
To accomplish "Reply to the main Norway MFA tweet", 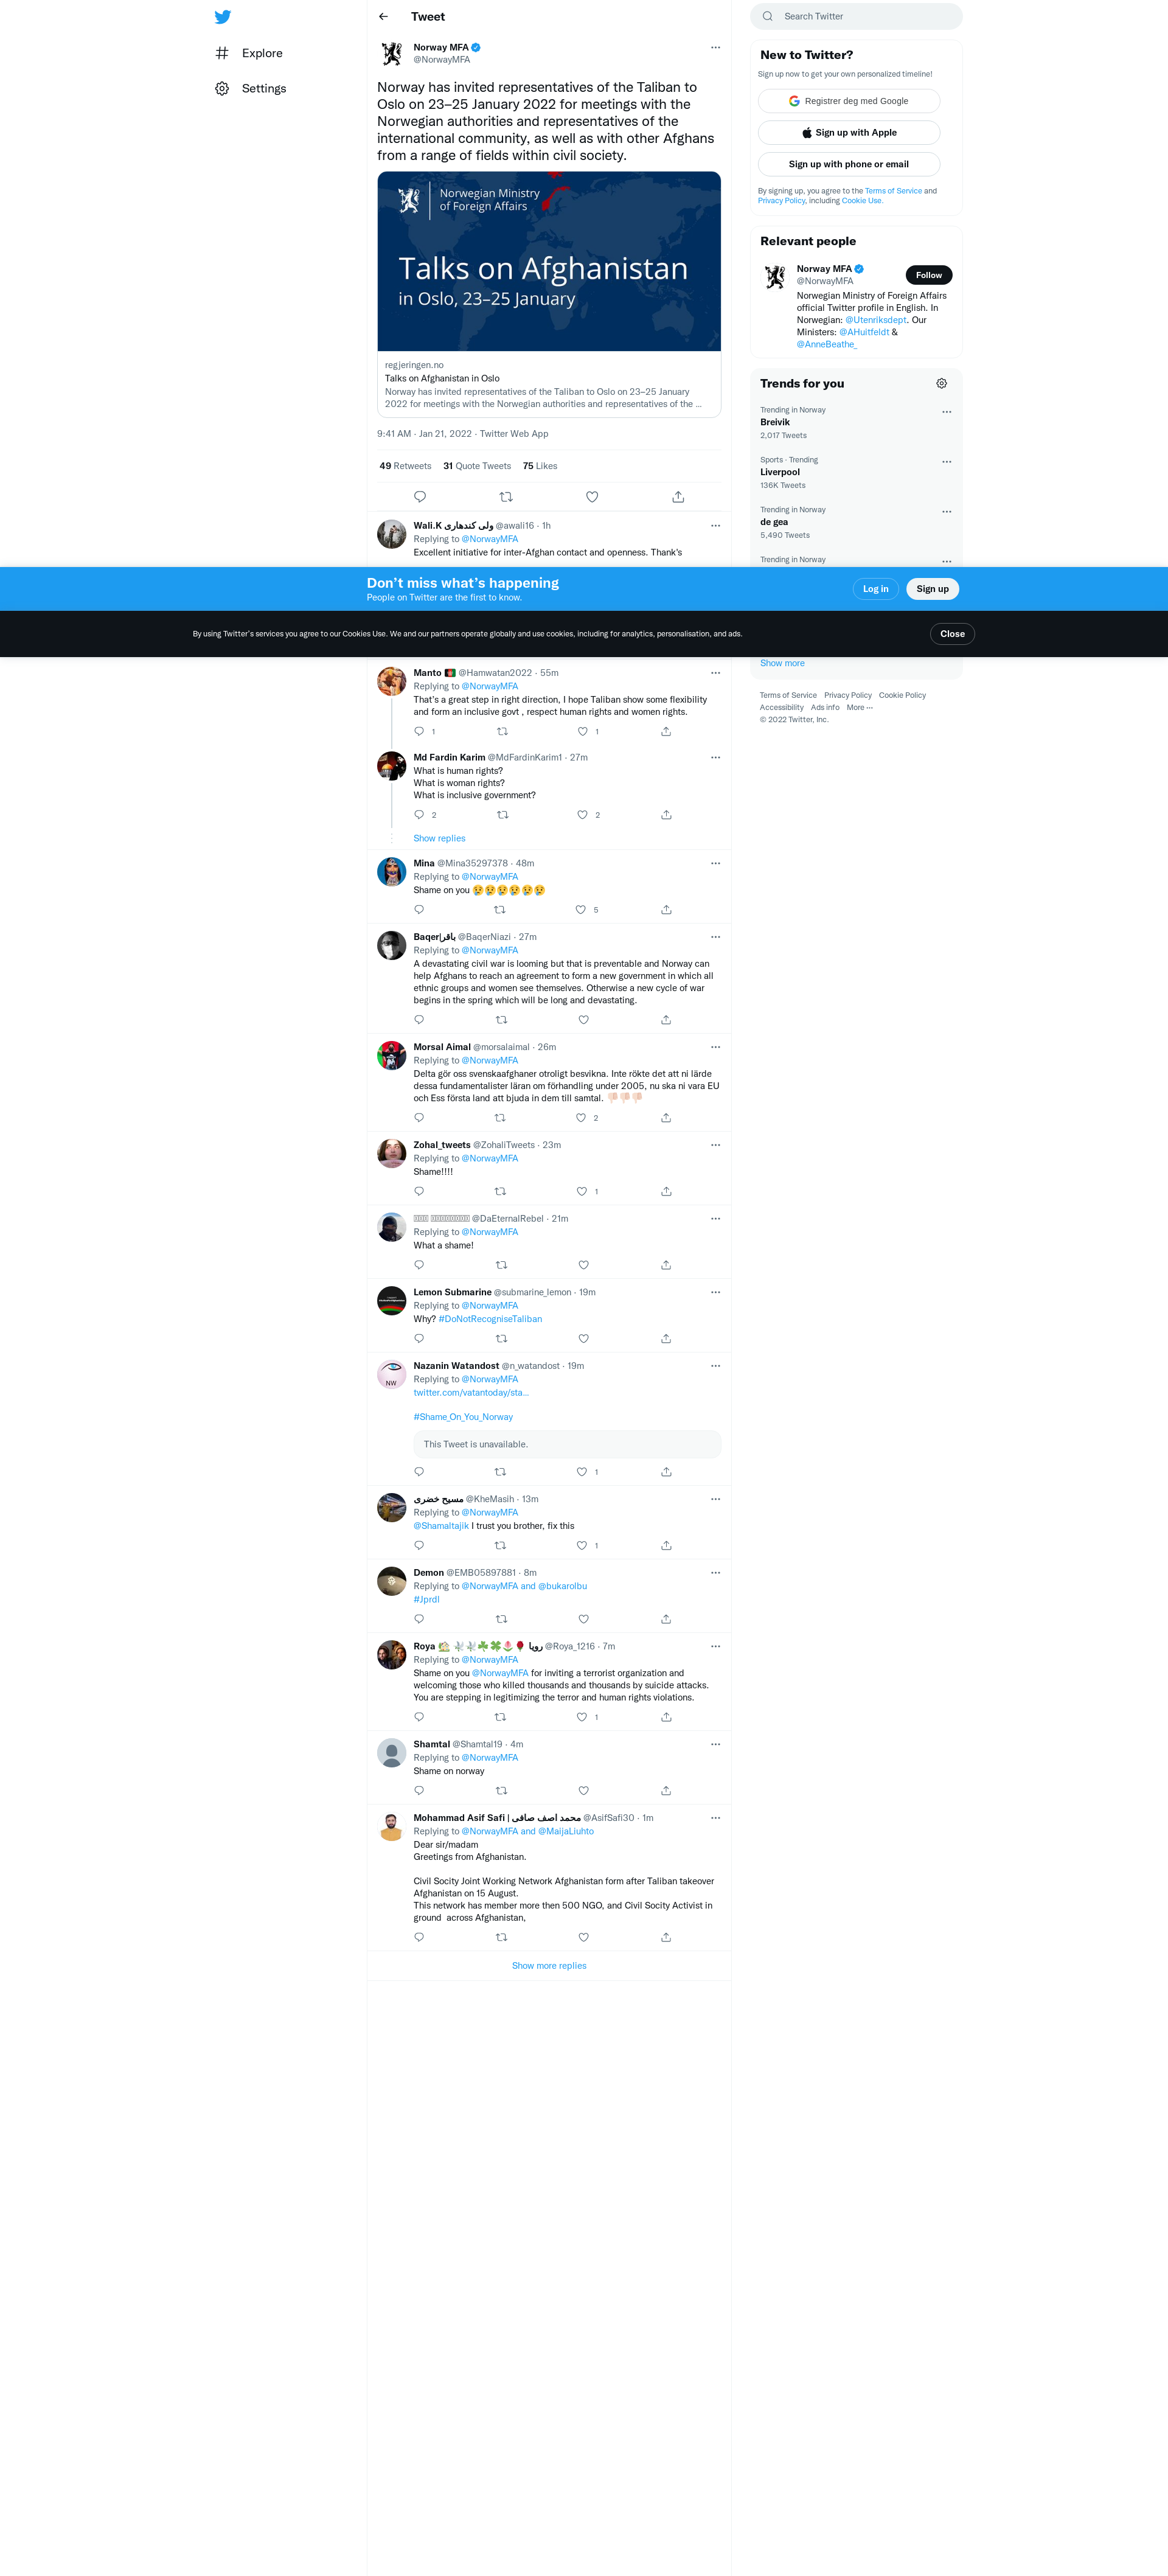I will (420, 497).
